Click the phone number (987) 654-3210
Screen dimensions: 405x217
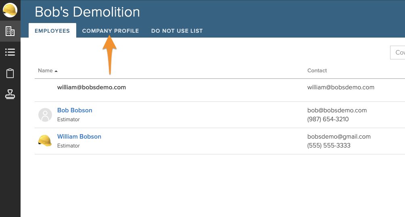tap(328, 119)
